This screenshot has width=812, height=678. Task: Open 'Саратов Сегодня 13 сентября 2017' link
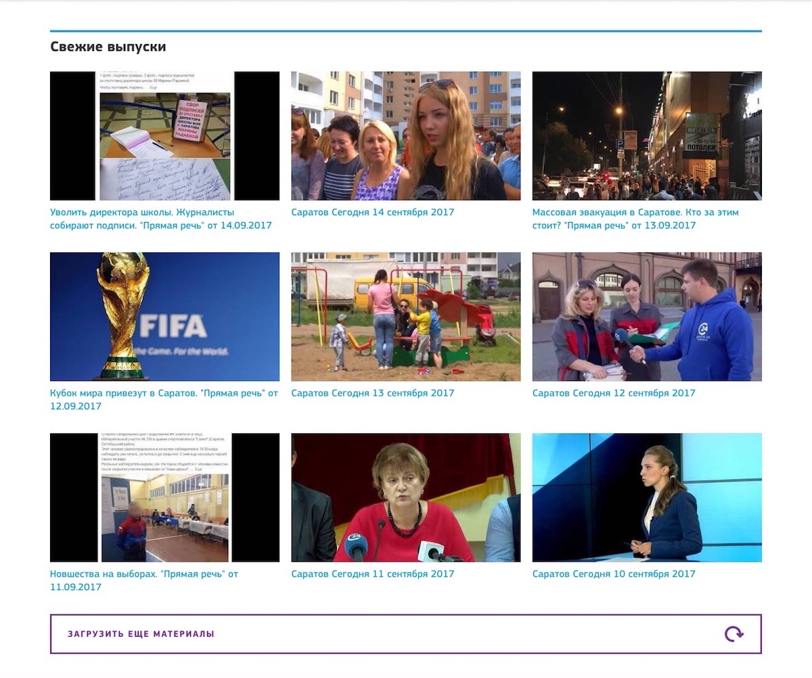372,393
